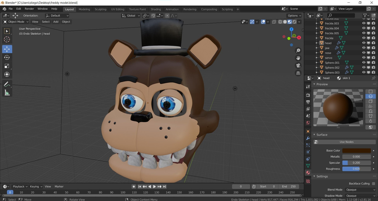Viewport: 378px width, 201px height.
Task: Open the Object Mode dropdown
Action: point(16,22)
